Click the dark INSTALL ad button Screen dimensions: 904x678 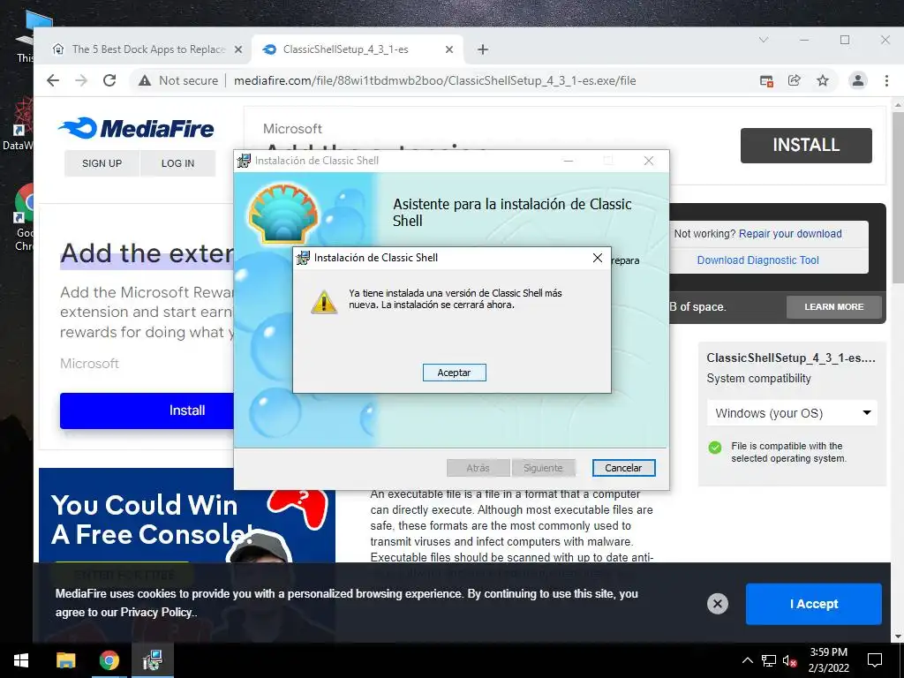pos(806,146)
